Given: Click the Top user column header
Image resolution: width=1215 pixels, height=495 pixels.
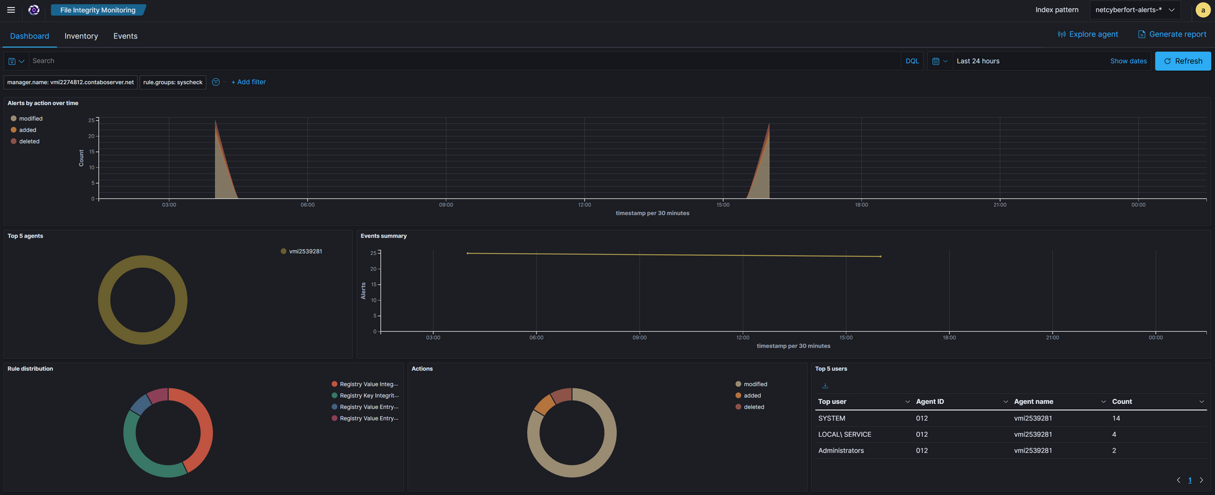Looking at the screenshot, I should pos(832,402).
